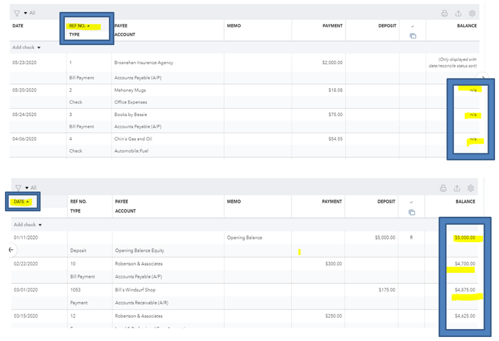Viewport: 499px width, 341px height.
Task: Click the $250.00 payment amount
Action: (334, 316)
